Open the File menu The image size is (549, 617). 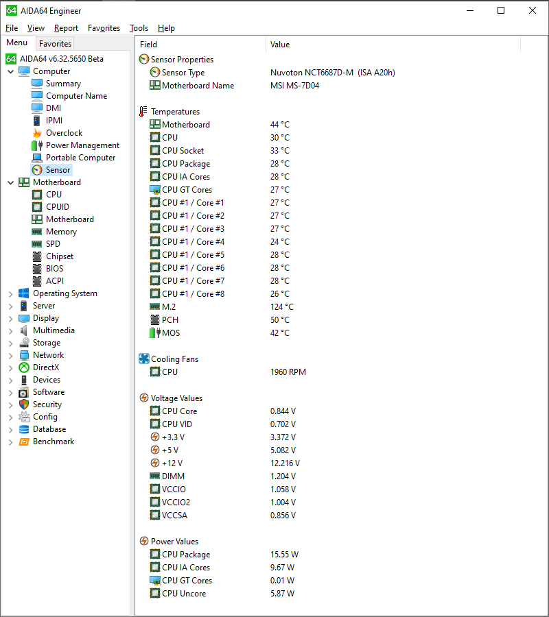(x=12, y=28)
